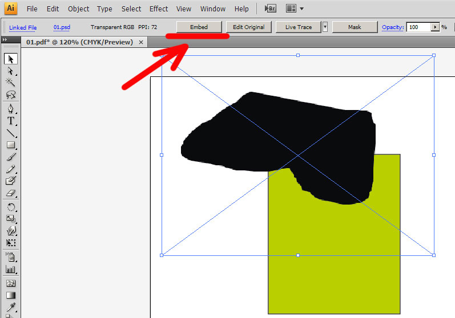Click the 01.psd file name link

pyautogui.click(x=62, y=27)
